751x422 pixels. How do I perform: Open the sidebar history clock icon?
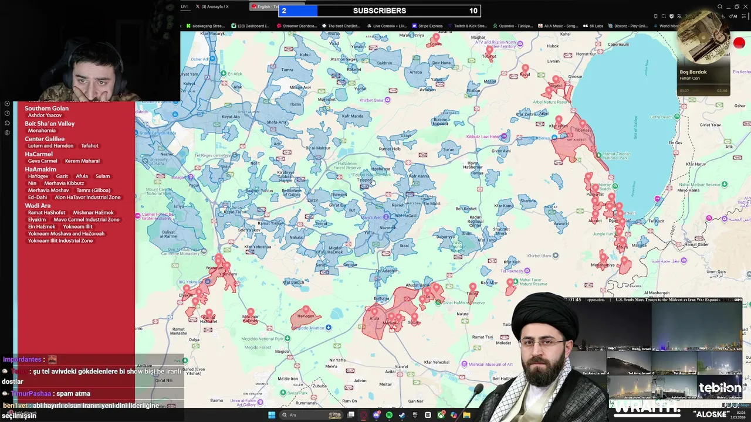(x=7, y=113)
